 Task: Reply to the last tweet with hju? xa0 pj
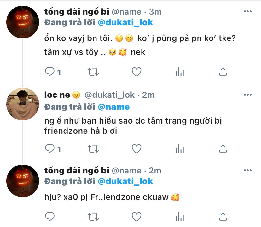point(50,217)
